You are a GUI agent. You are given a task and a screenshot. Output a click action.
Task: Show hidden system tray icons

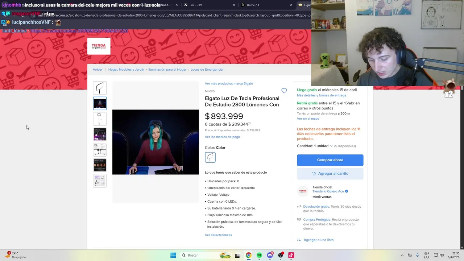coord(402,255)
